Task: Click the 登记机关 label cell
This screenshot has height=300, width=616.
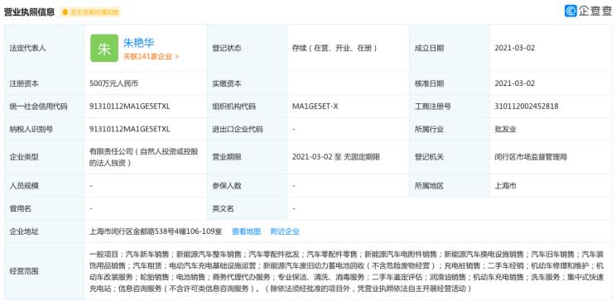Action: coord(450,157)
